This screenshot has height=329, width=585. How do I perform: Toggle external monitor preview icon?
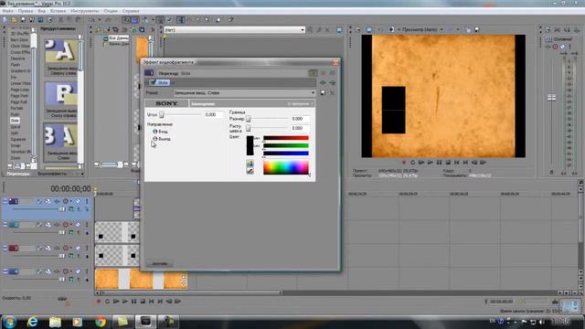[x=369, y=29]
